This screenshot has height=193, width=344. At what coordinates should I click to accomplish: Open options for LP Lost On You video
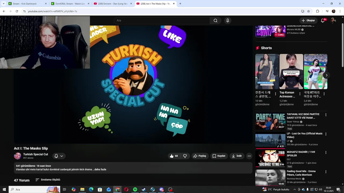pos(326,134)
